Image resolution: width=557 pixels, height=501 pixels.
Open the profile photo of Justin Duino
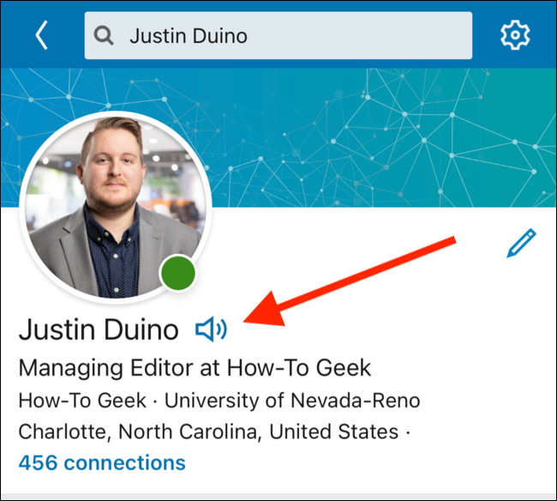click(116, 207)
